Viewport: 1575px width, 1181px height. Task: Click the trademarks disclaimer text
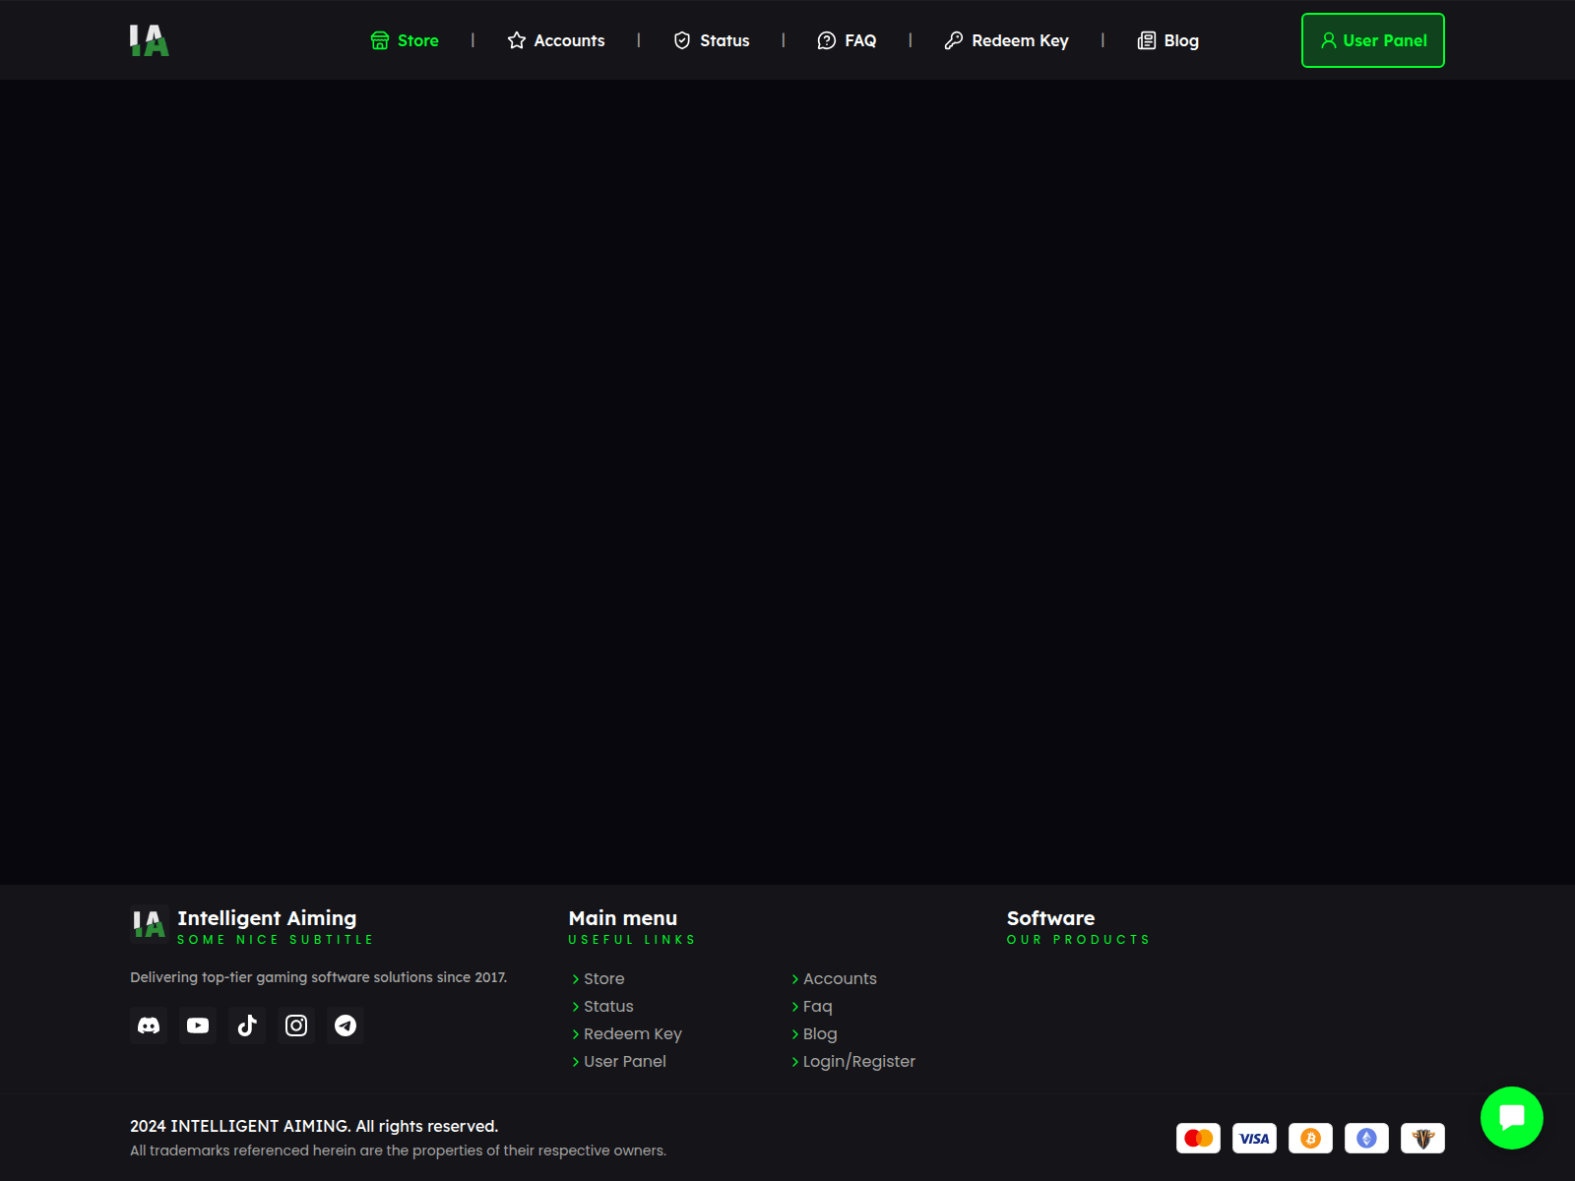point(399,1150)
